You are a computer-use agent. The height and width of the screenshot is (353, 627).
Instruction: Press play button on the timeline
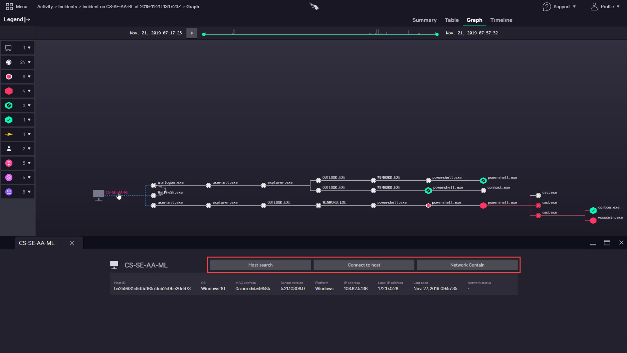[192, 33]
